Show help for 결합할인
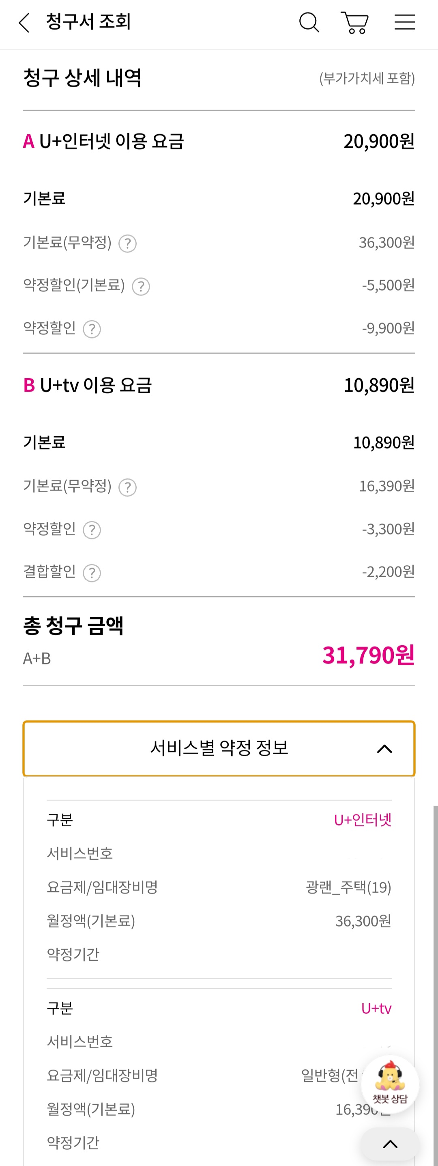Screen dimensions: 438x1166 pos(92,573)
